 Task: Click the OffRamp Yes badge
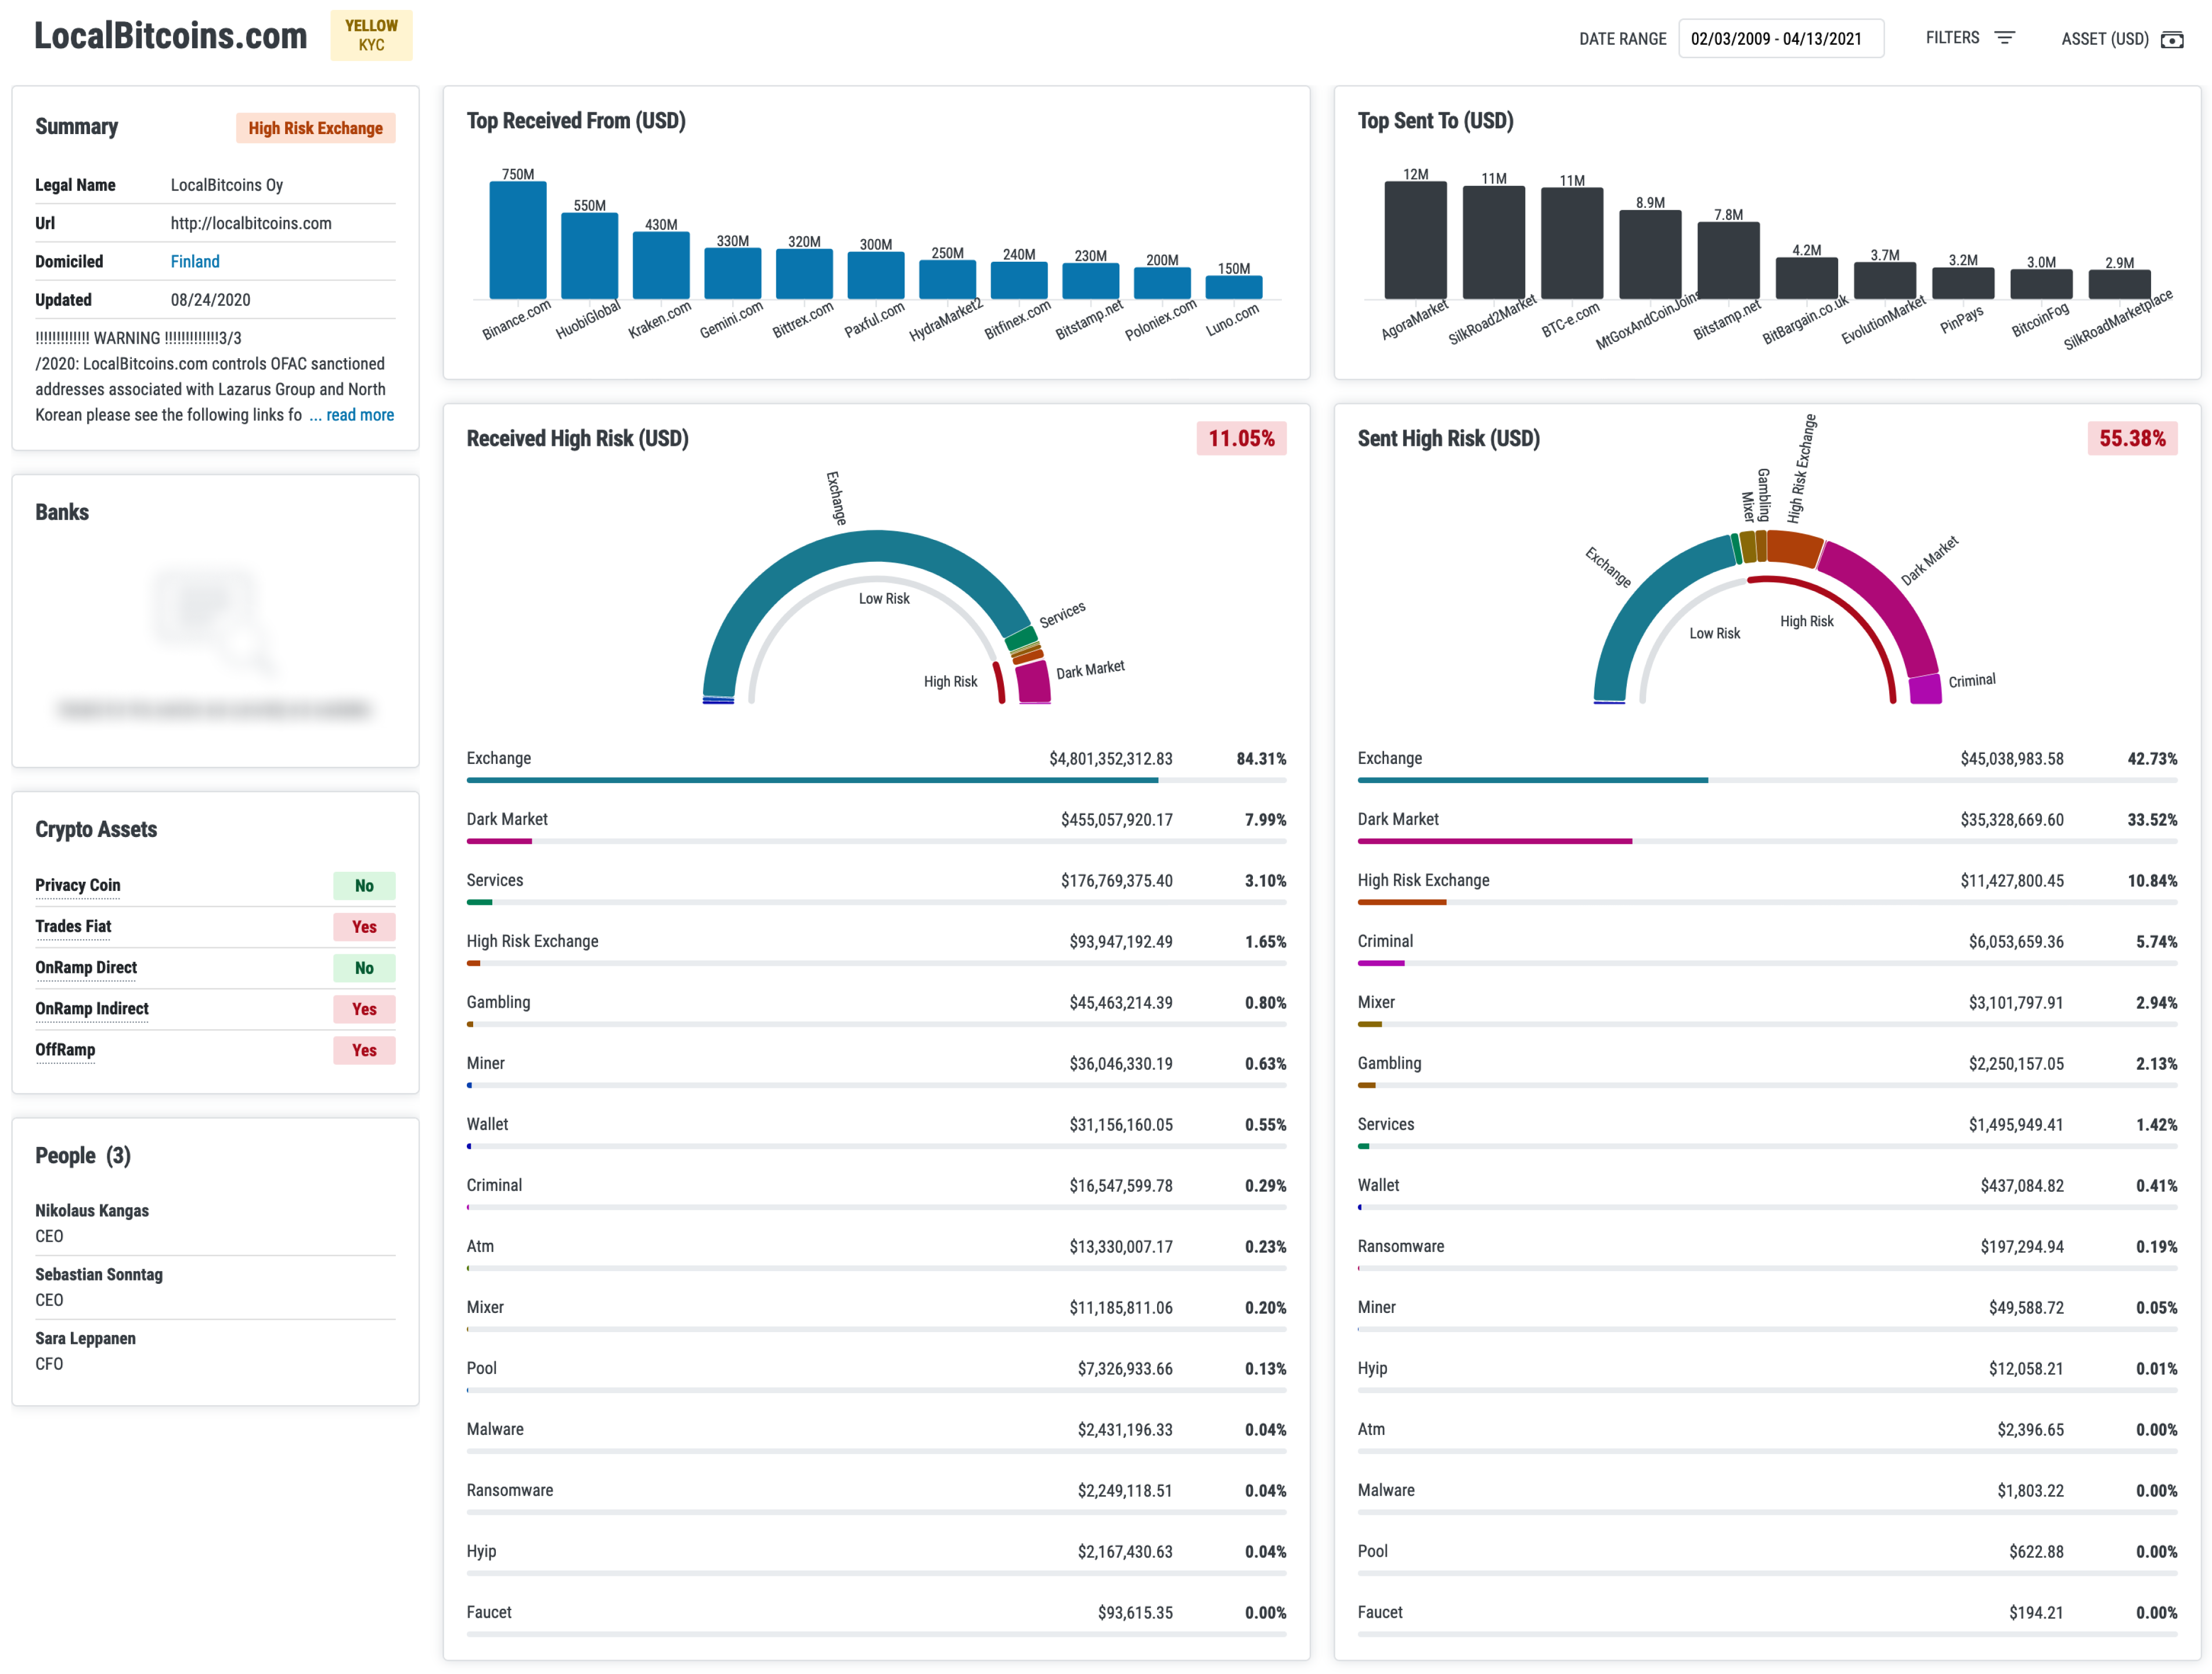coord(364,1050)
